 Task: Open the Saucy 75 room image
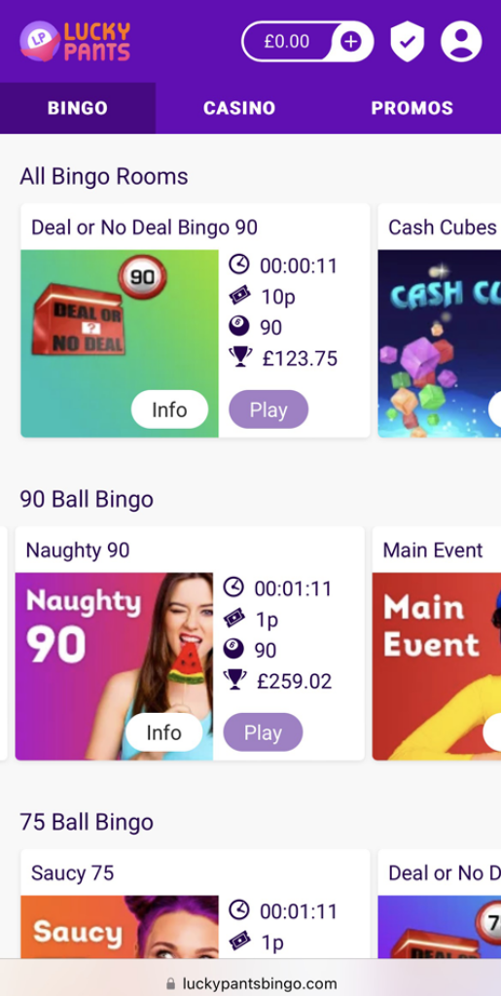point(120,927)
